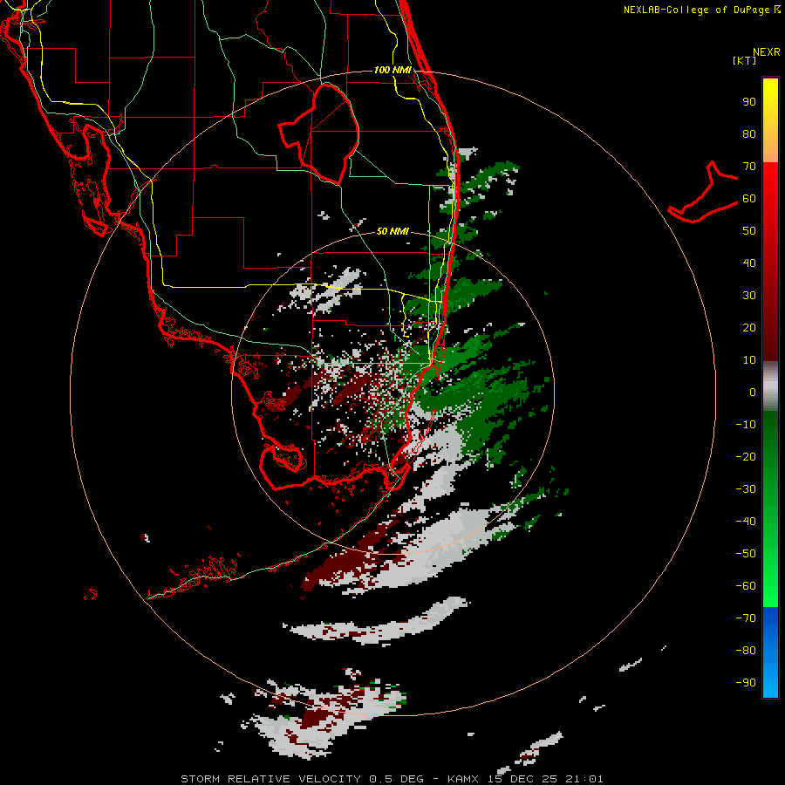
Task: Click the -80 value on the velocity scale
Action: point(746,651)
